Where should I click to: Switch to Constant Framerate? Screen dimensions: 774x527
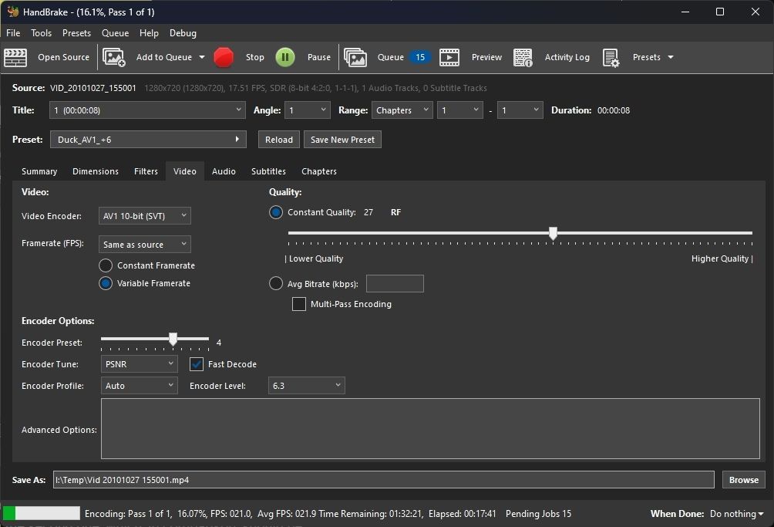pyautogui.click(x=105, y=265)
